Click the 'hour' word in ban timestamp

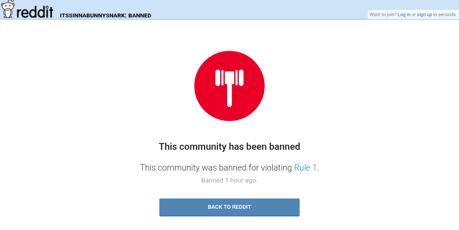[237, 180]
